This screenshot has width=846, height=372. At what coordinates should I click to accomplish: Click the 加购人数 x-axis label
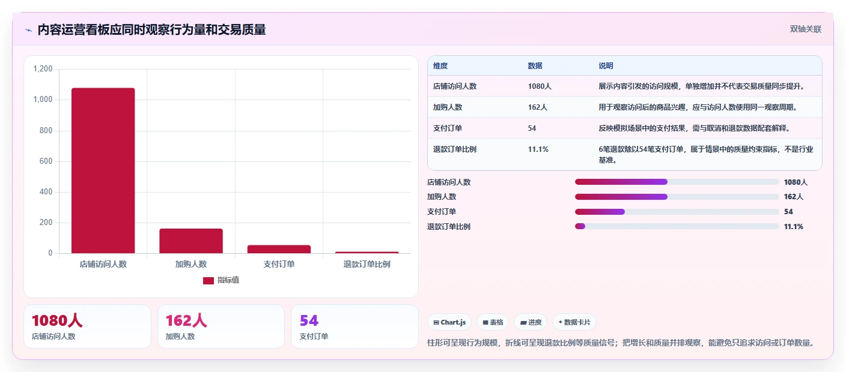pos(191,264)
